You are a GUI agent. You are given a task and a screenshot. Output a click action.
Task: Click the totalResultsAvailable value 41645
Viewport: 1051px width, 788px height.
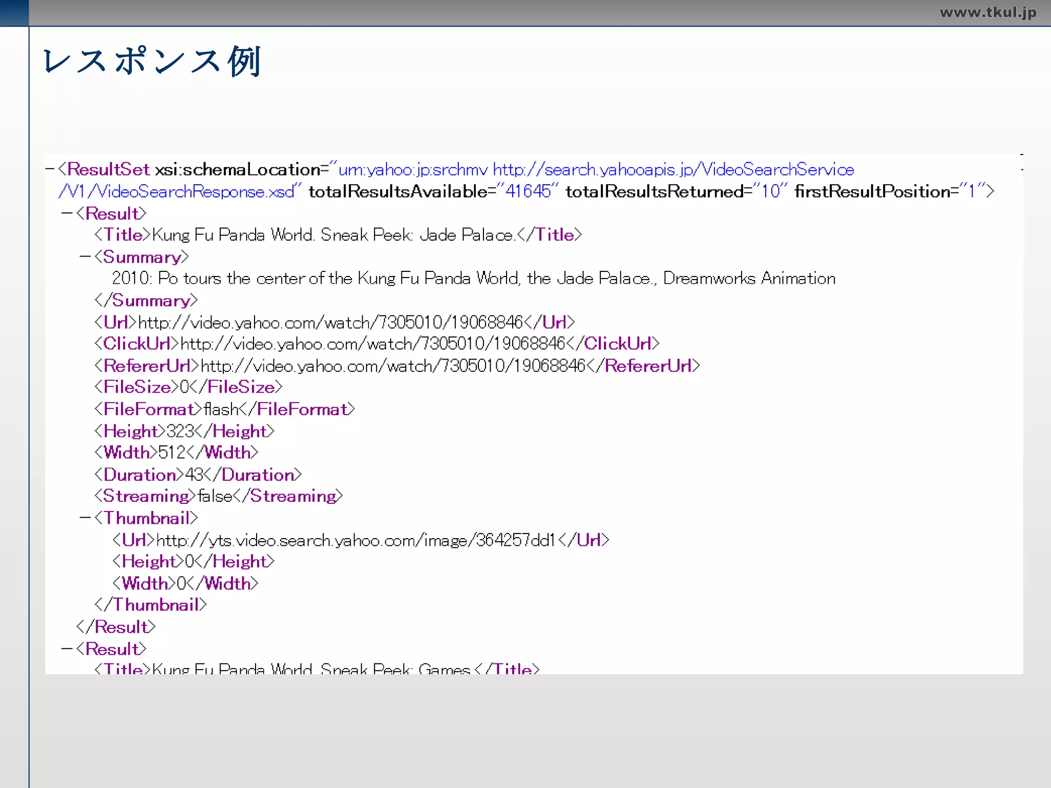[528, 192]
